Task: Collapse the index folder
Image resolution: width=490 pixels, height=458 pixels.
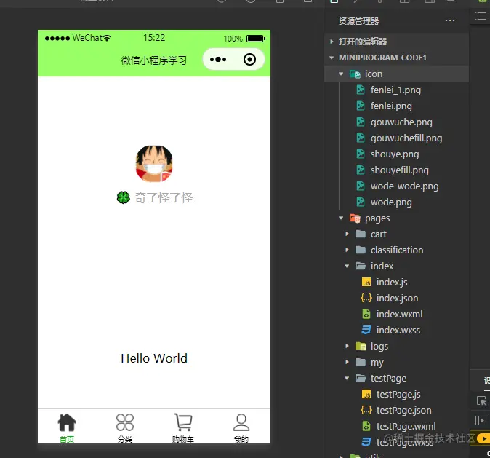Action: pos(347,266)
